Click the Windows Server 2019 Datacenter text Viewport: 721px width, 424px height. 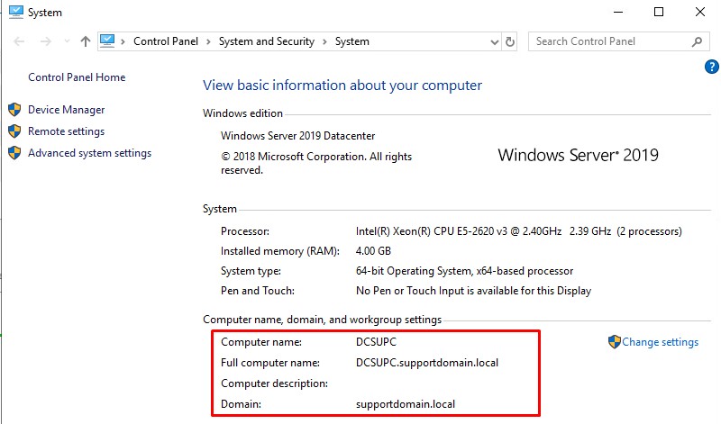298,136
